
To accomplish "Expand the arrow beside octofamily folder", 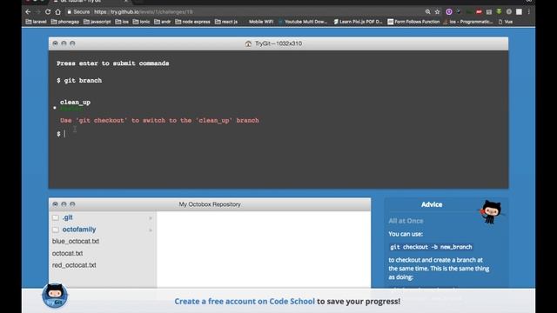I will pyautogui.click(x=151, y=230).
